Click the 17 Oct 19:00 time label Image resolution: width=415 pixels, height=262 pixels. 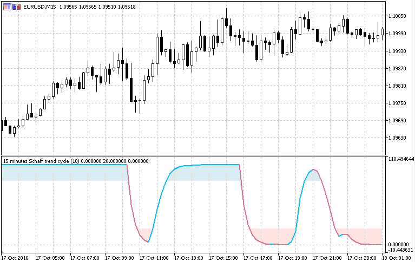coord(294,257)
